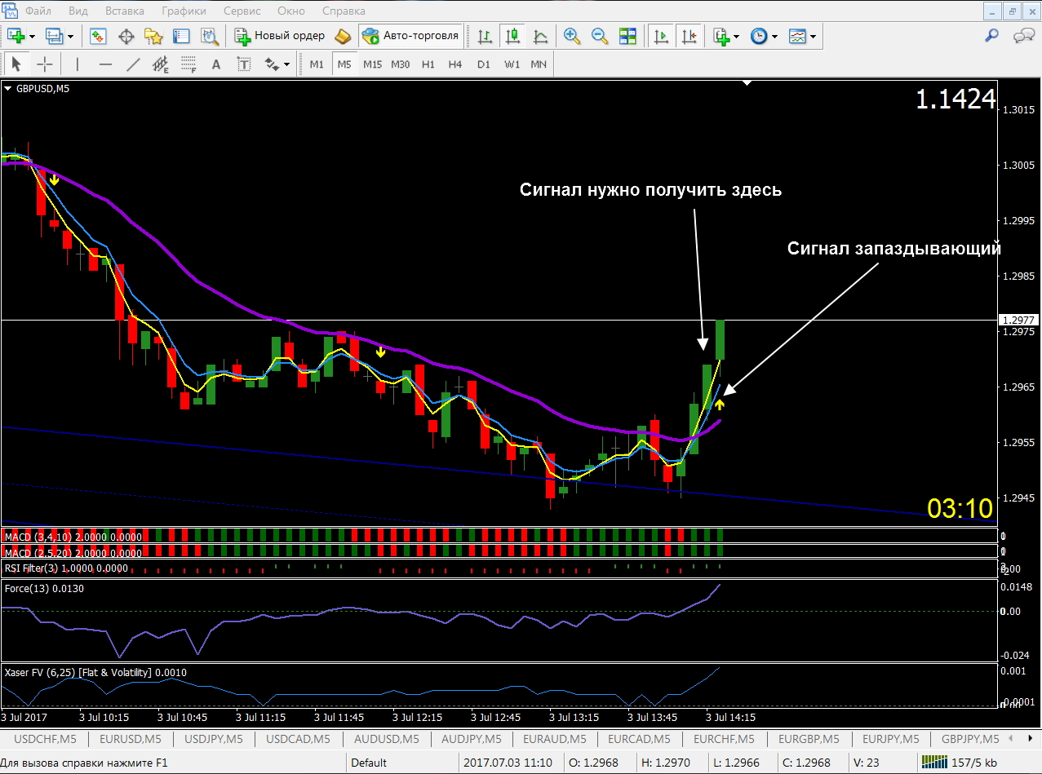
Task: Pick the trendline drawing tool
Action: pos(133,64)
